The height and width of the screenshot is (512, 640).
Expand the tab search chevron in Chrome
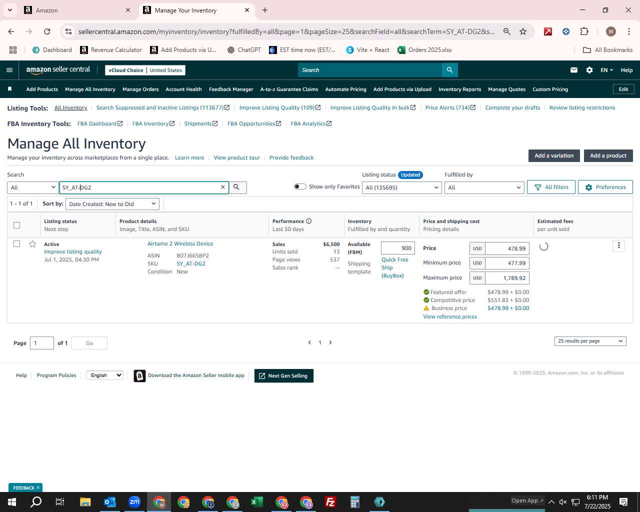(10, 10)
